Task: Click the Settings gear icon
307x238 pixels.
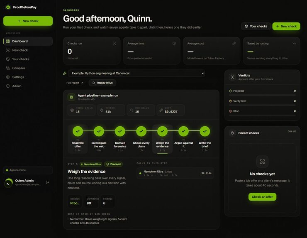Action: pyautogui.click(x=8, y=77)
